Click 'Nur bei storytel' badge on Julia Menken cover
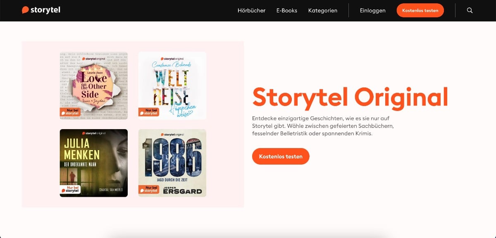496x238 pixels. pyautogui.click(x=71, y=189)
